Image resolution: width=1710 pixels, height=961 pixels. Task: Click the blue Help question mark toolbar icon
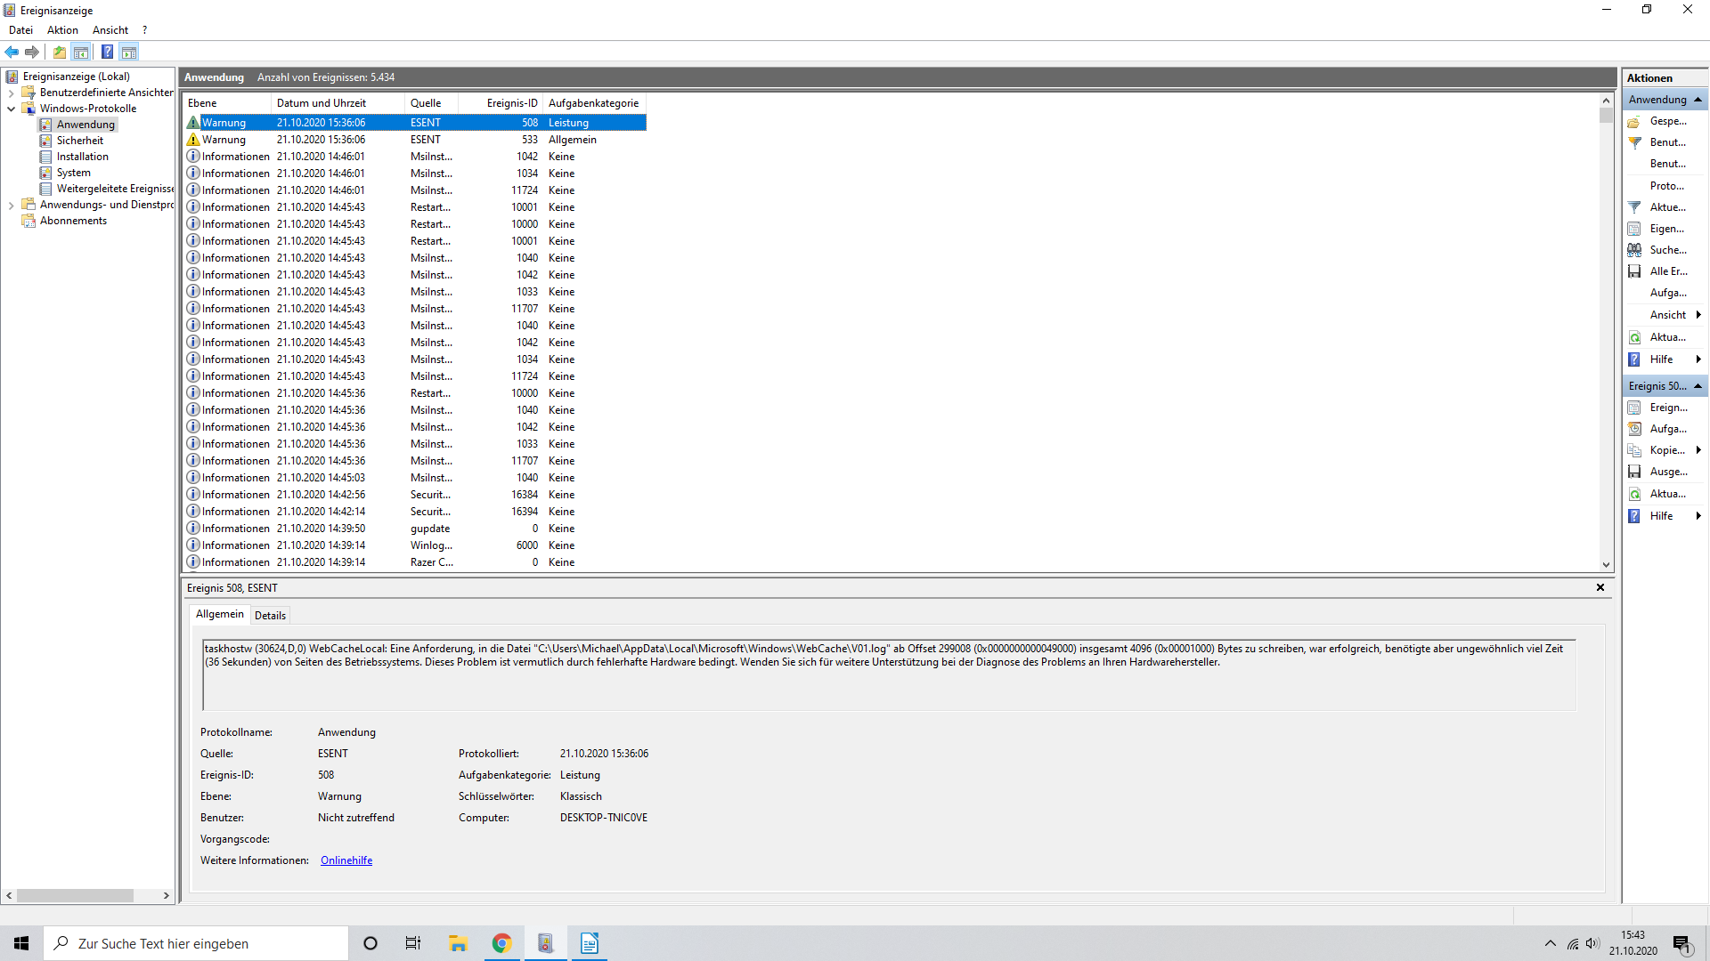click(x=107, y=52)
